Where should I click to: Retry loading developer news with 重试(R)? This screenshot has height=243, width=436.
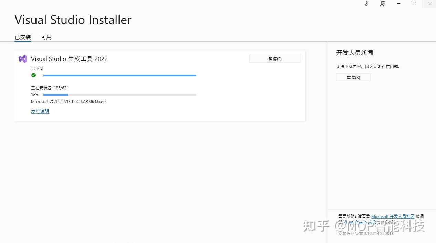pyautogui.click(x=353, y=77)
